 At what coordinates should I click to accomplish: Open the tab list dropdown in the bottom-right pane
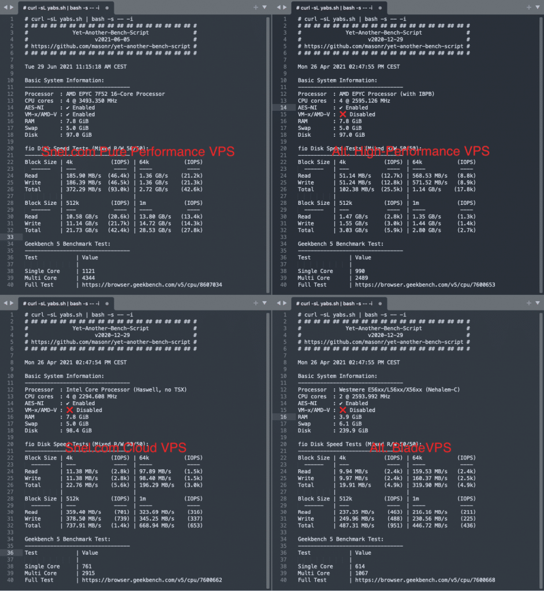538,303
